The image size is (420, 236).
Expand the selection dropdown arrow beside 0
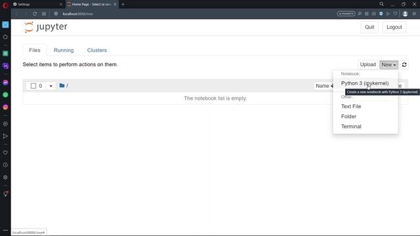(51, 86)
